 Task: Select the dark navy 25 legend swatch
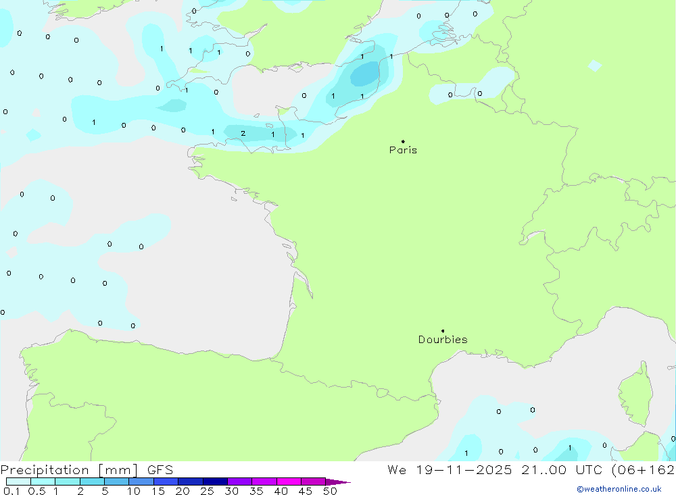[215, 481]
